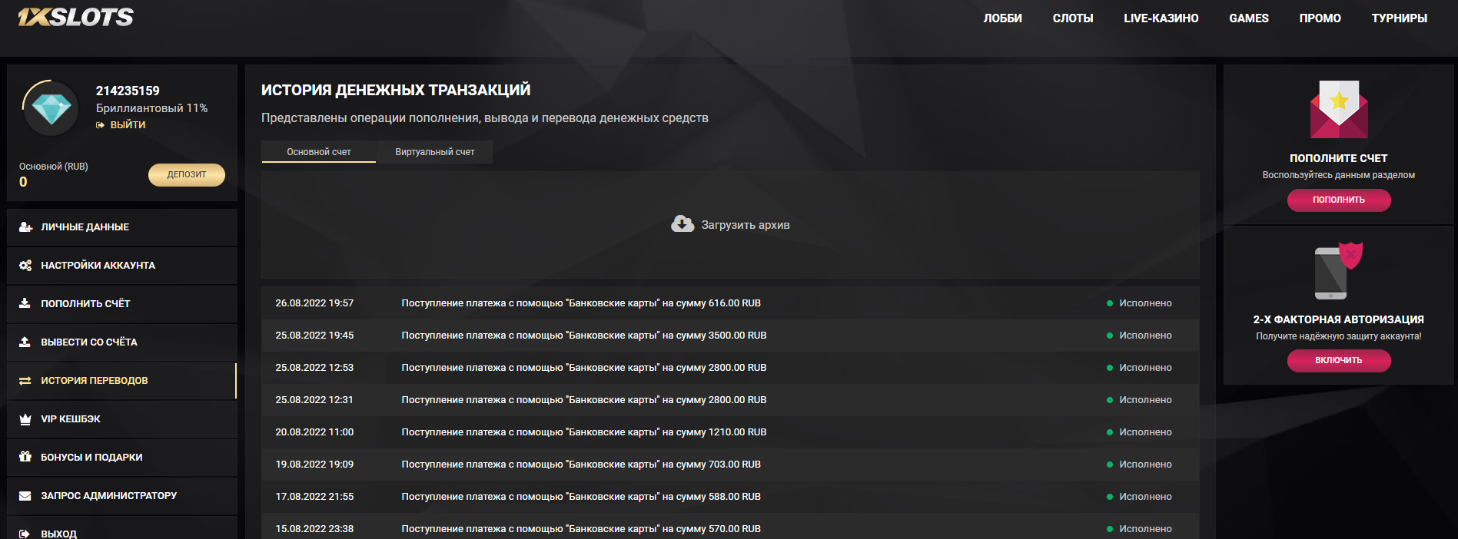Click the diamond VIP status avatar

click(51, 108)
